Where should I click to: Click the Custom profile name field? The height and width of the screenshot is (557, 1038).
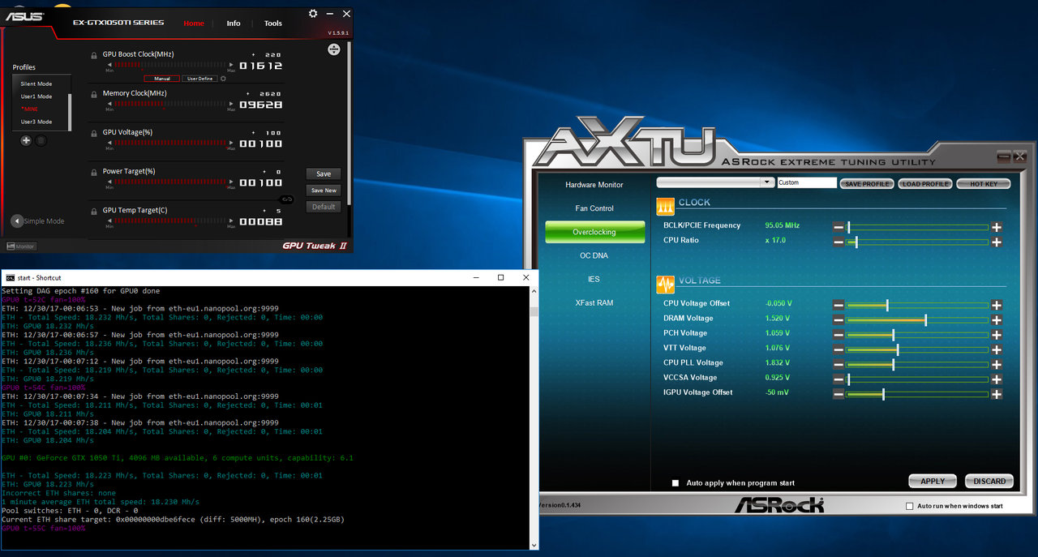tap(807, 183)
